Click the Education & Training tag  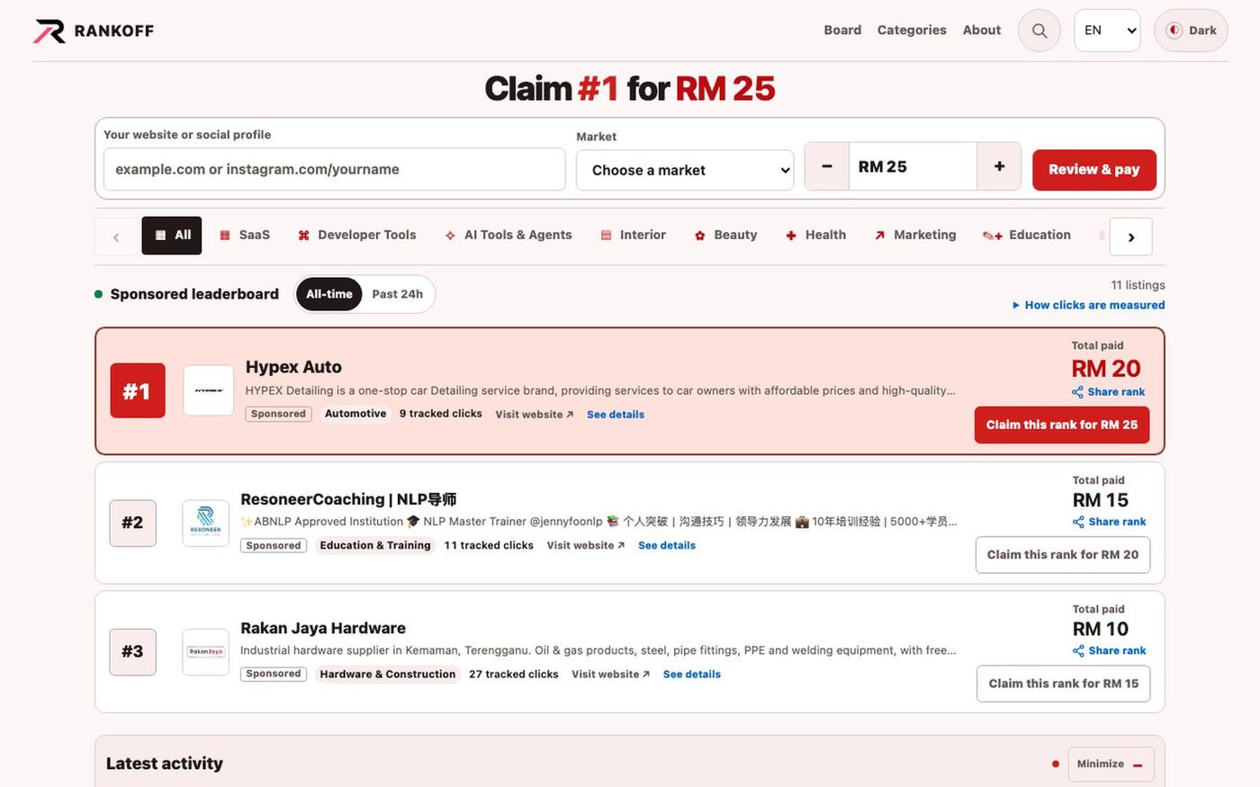[375, 545]
